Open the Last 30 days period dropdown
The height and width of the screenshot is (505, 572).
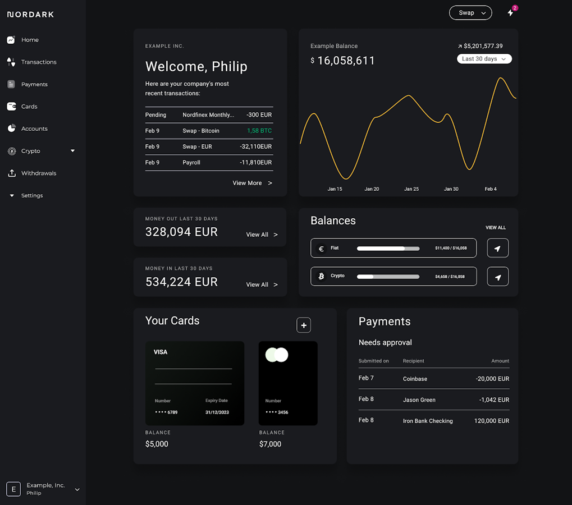484,59
